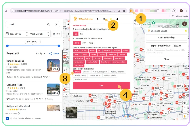192x129 pixels.
Task: Step the check-in date backward
Action: [x=27, y=35]
